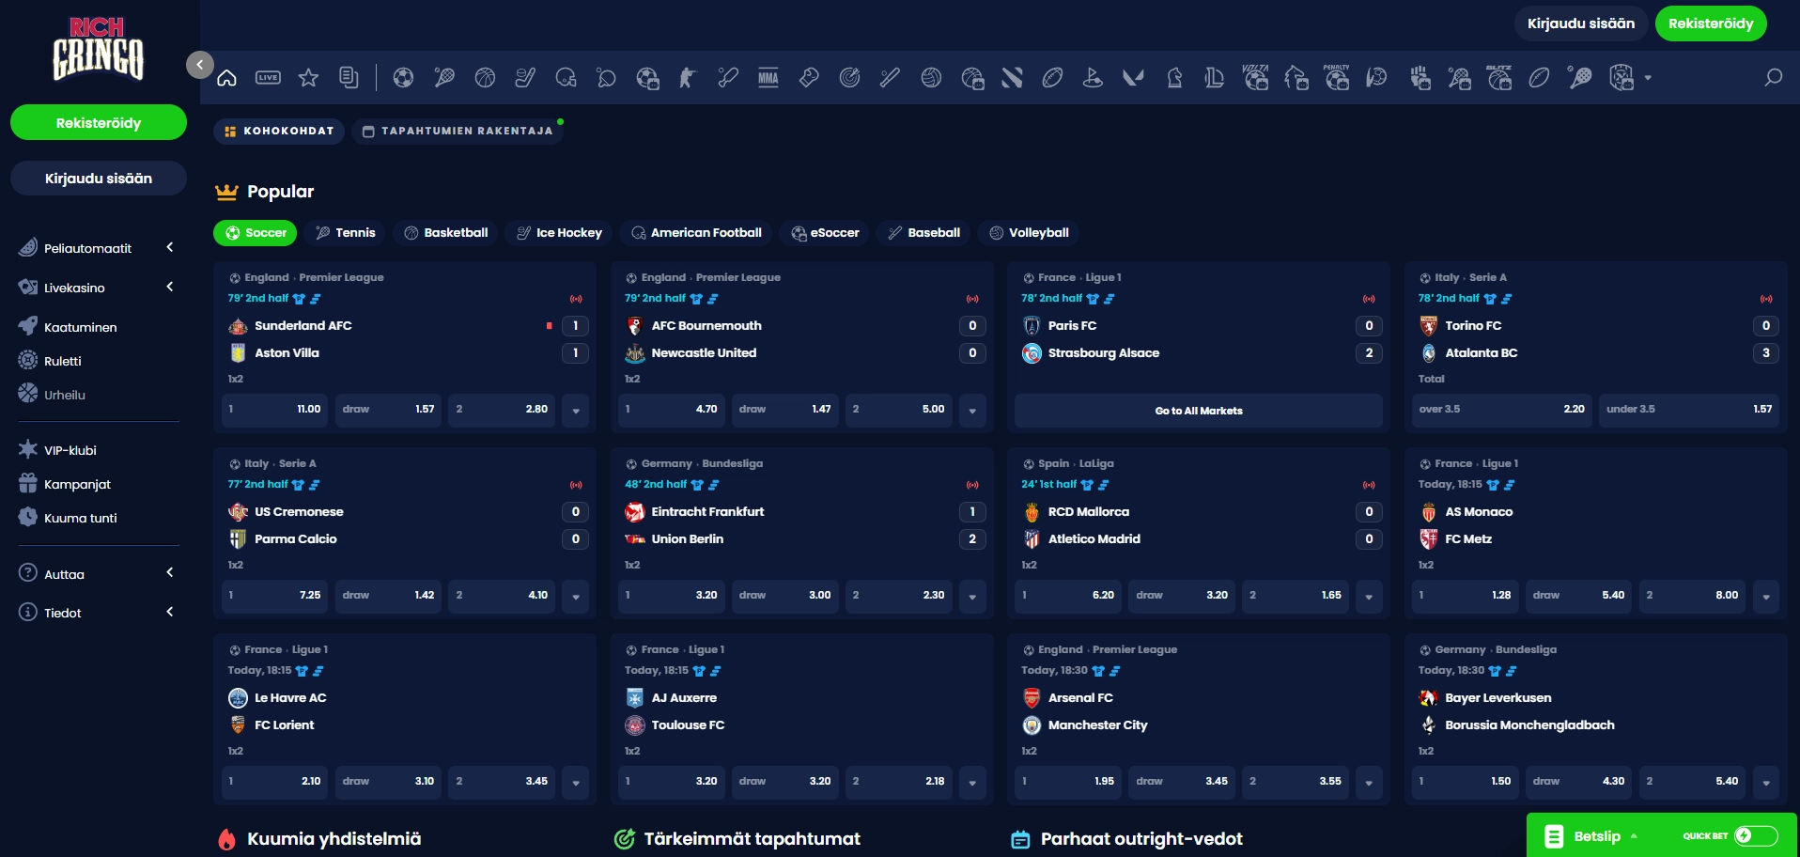Click Kirjaudu sisään in the top bar

point(1580,23)
